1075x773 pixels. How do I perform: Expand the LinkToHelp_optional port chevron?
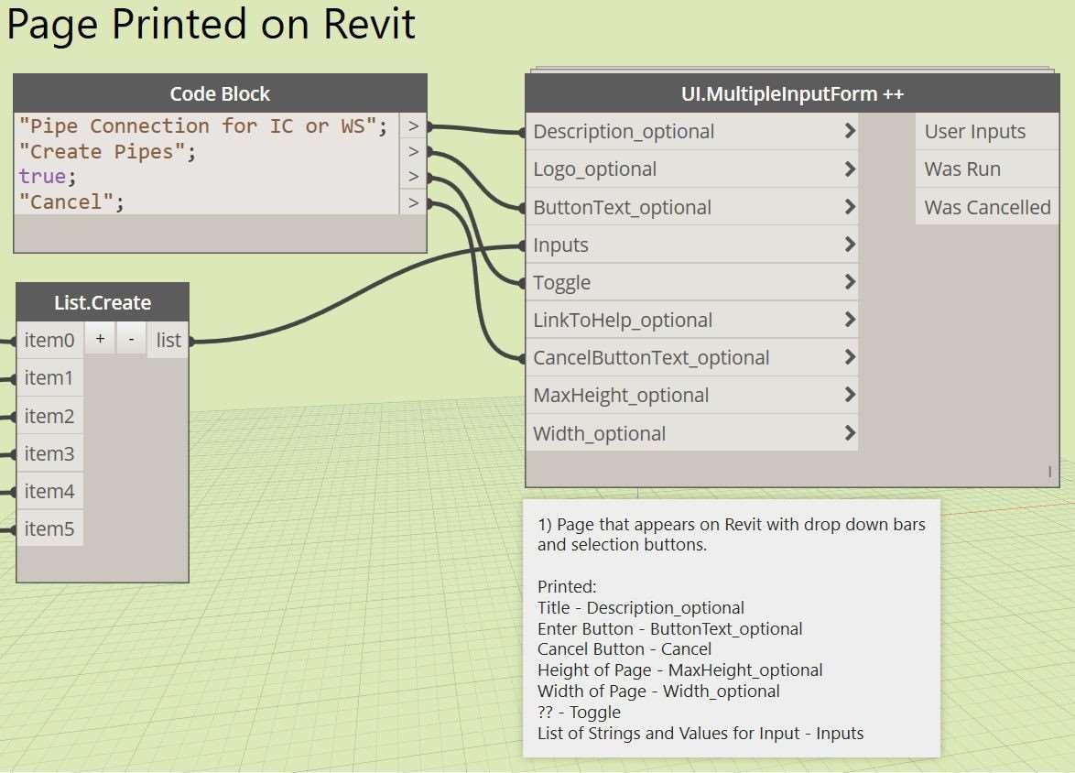pos(850,320)
